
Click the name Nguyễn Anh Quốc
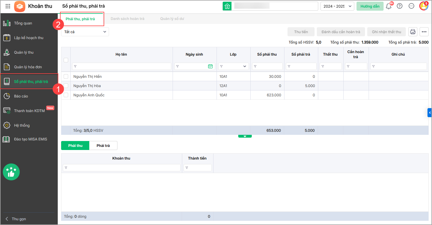tap(89, 95)
